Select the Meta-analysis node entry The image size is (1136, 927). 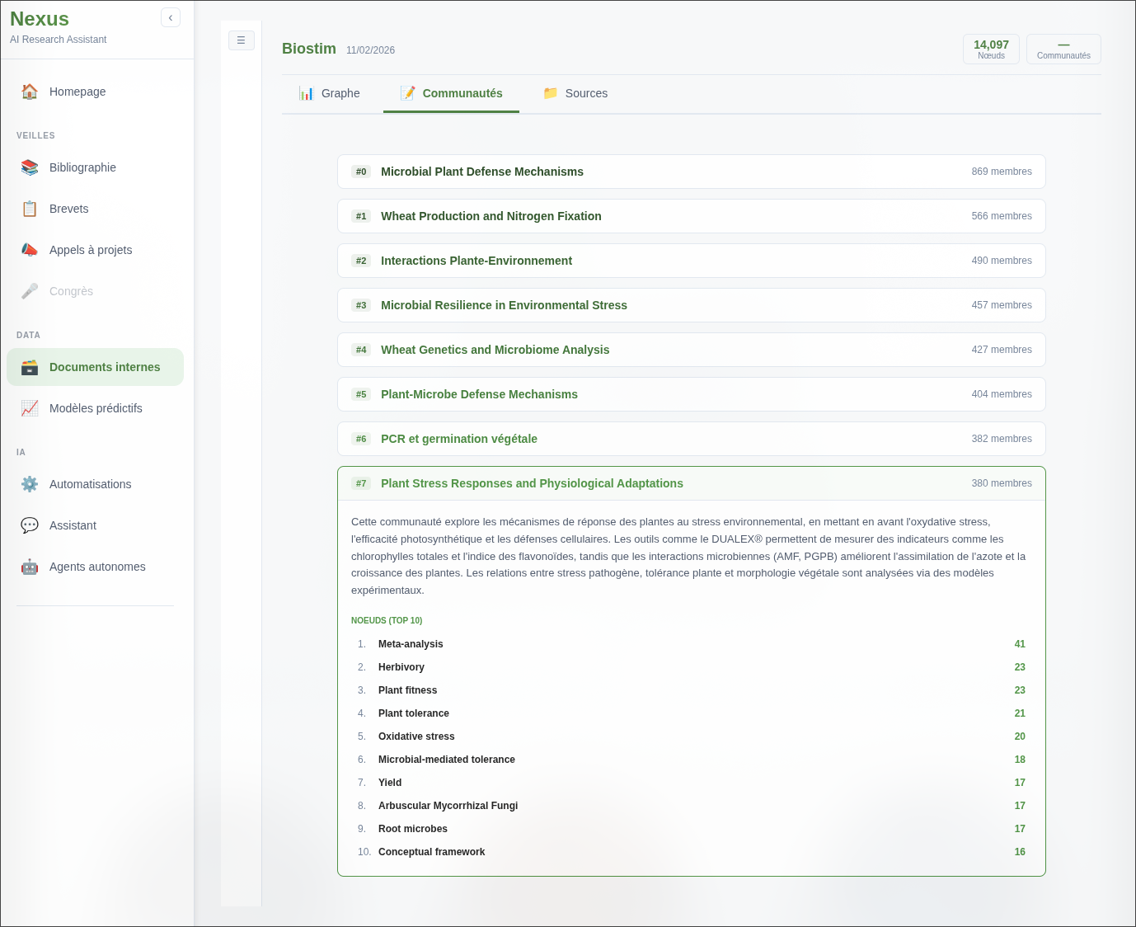pyautogui.click(x=411, y=644)
